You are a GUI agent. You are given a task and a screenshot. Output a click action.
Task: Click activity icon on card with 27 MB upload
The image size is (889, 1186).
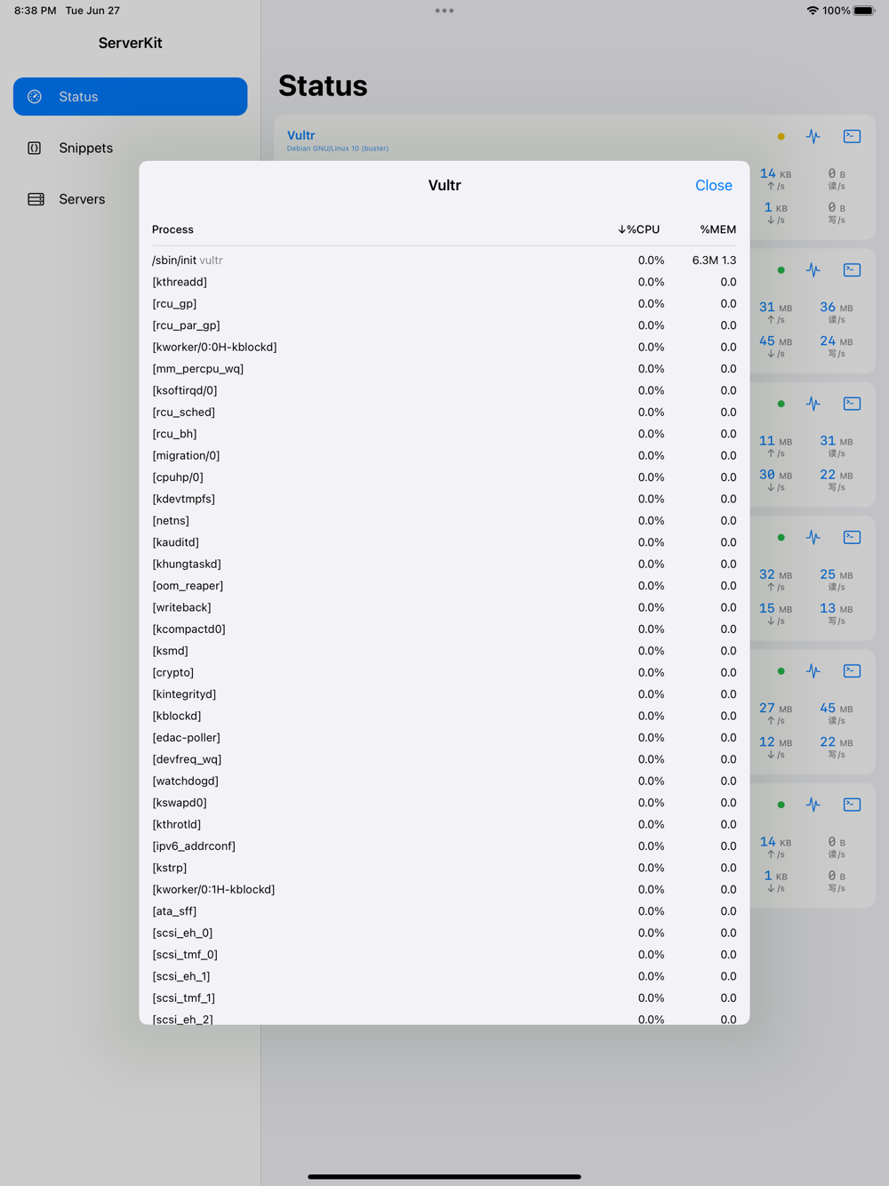tap(813, 670)
